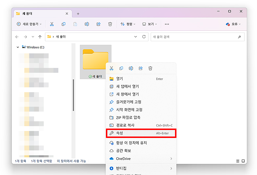257x175 pixels.
Task: Click the Cut icon in the context menu
Action: click(111, 68)
